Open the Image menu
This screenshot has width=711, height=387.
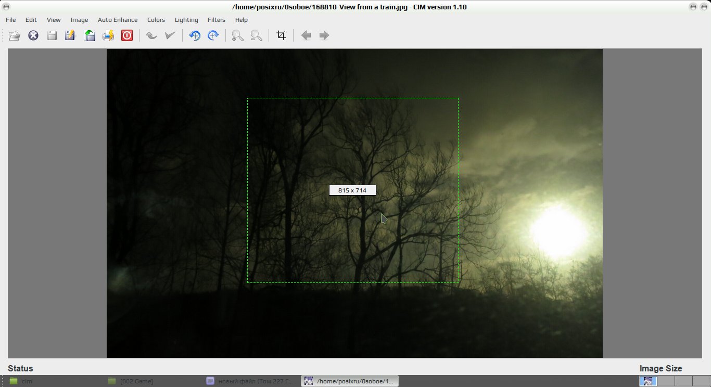(x=79, y=20)
